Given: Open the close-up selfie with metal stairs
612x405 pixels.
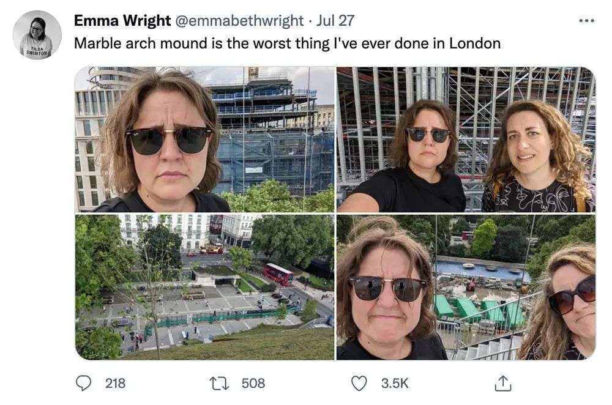Looking at the screenshot, I should click(x=465, y=287).
